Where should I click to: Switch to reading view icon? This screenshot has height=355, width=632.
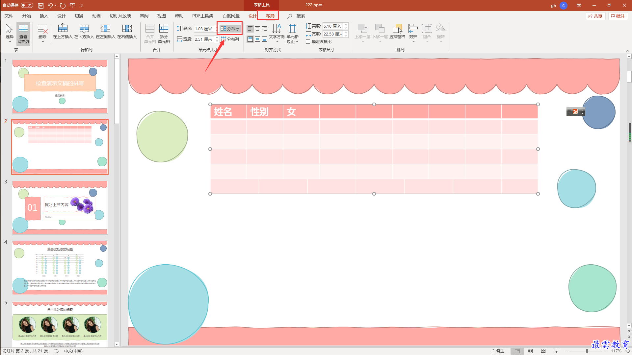pyautogui.click(x=543, y=351)
